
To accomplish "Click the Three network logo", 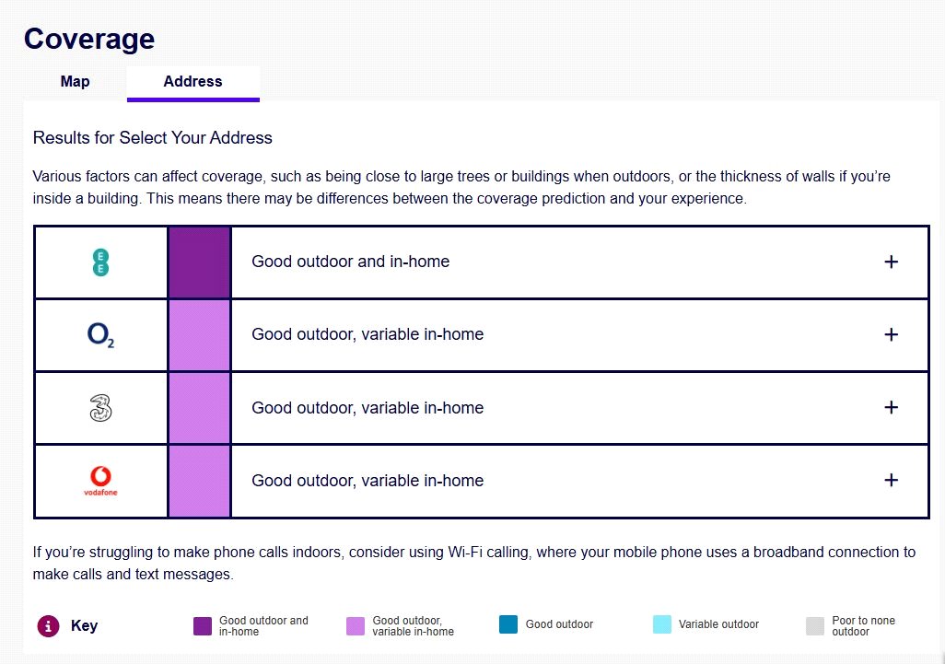I will pos(100,408).
